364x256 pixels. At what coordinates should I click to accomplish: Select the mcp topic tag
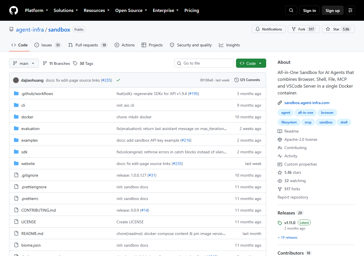[308, 122]
